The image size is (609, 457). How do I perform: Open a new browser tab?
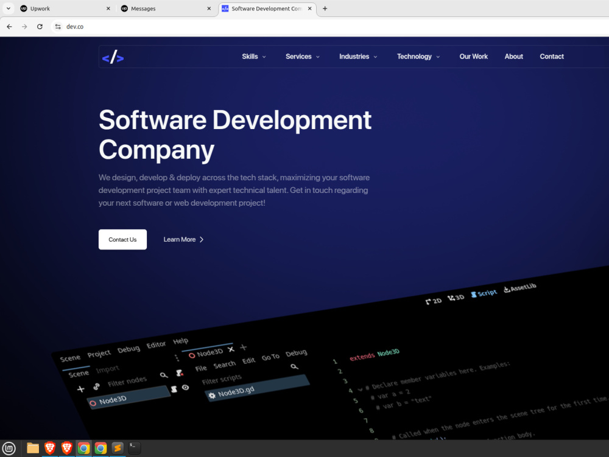tap(325, 9)
